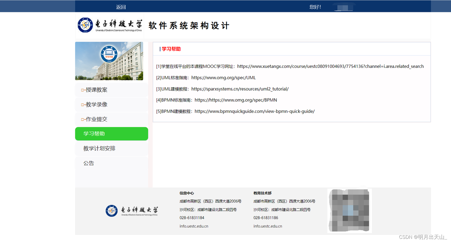Viewport: 451px width, 242px height.
Task: Click the UESTC logo in the header
Action: tap(110, 25)
